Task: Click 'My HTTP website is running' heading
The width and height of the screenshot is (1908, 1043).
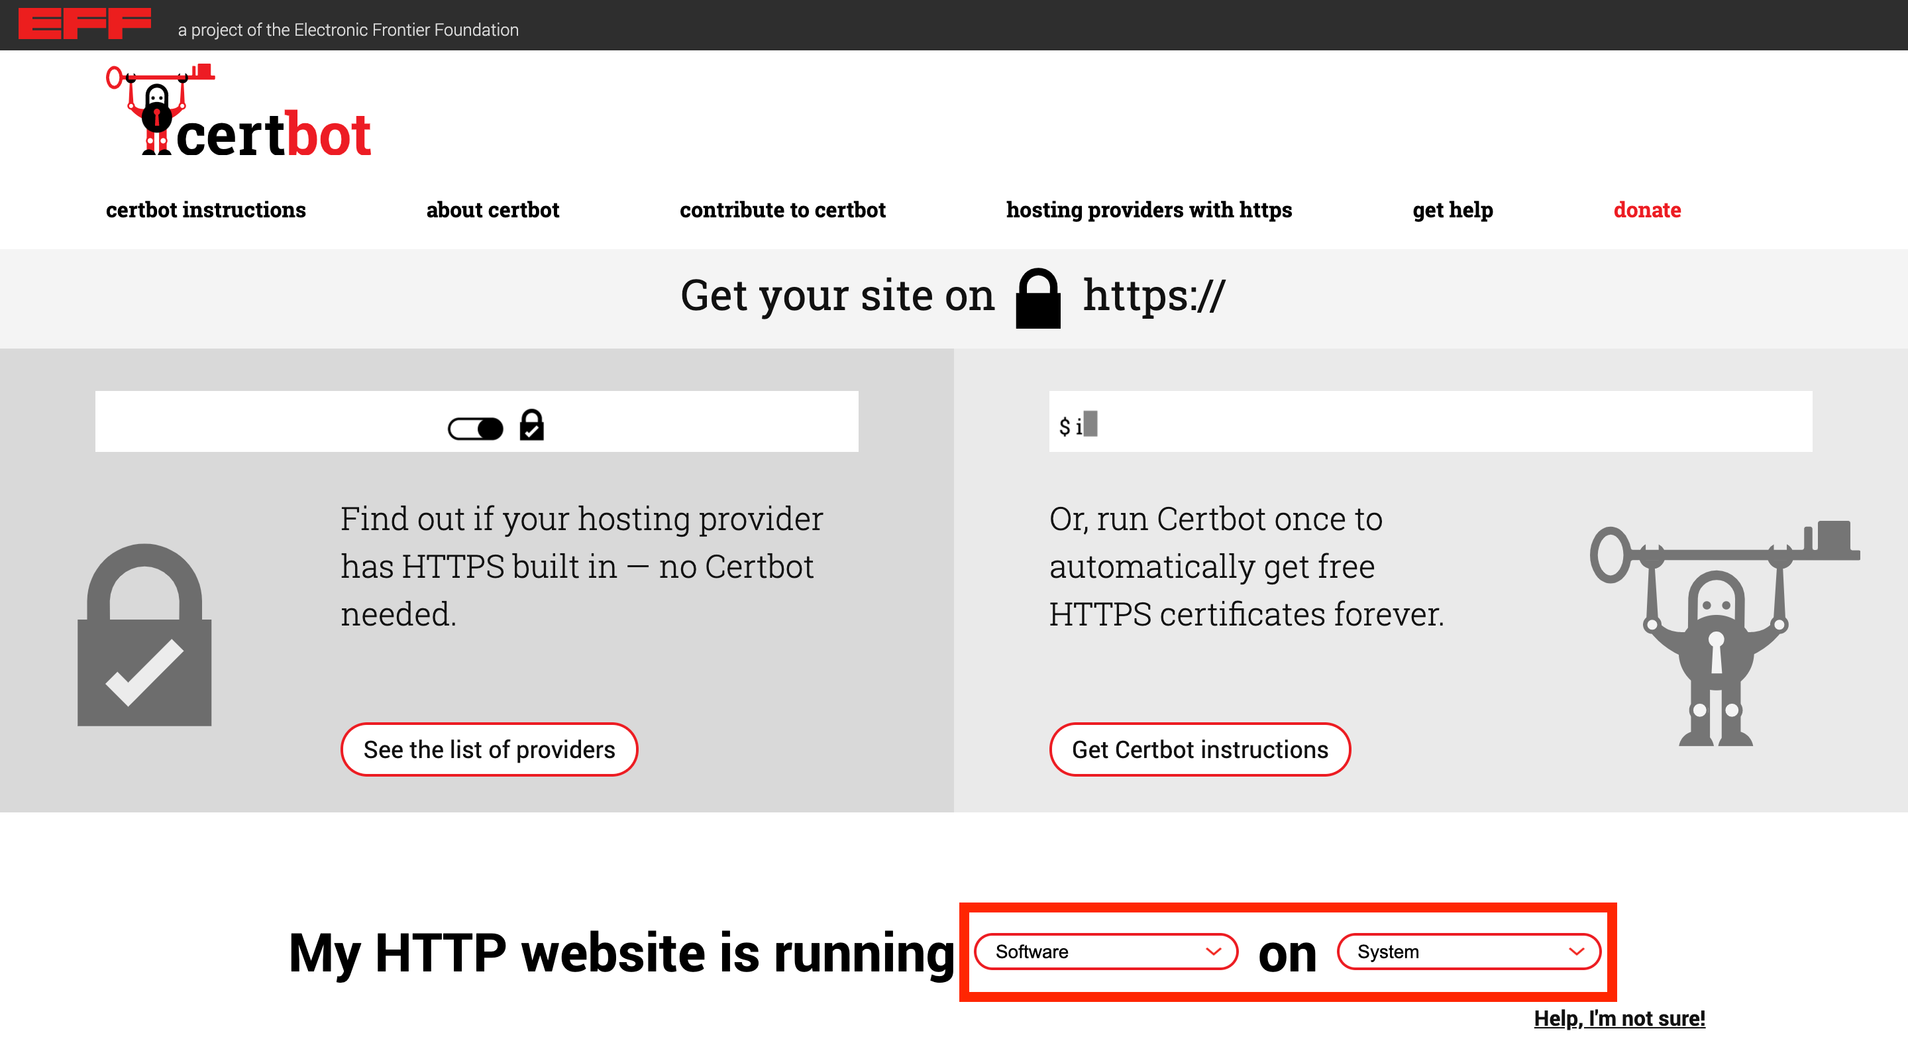Action: coord(621,954)
